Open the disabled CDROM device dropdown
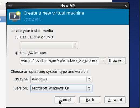 (x=49, y=45)
